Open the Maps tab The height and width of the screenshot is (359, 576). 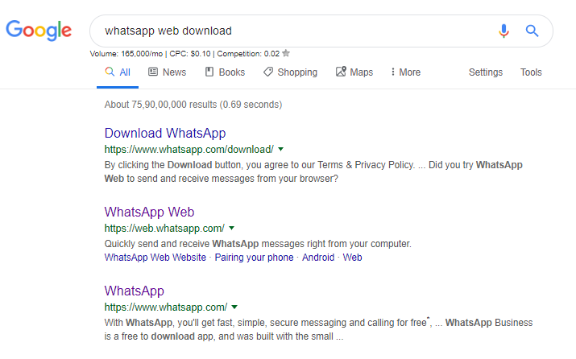pos(354,72)
